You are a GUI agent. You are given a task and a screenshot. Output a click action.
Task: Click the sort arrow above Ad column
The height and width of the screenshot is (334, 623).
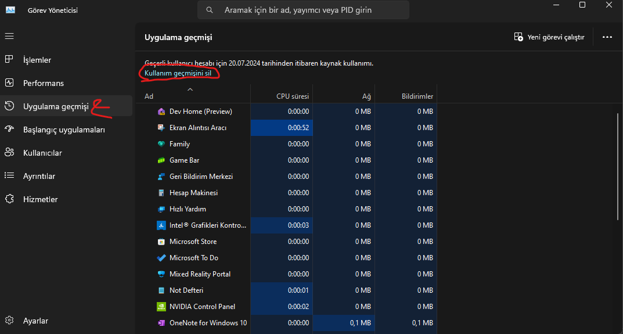point(190,89)
